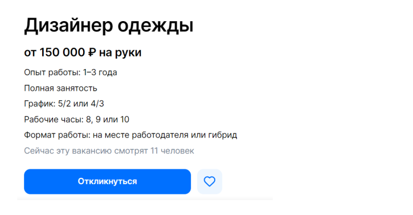Click the word одежды in the title
Image resolution: width=413 pixels, height=215 pixels.
click(156, 26)
